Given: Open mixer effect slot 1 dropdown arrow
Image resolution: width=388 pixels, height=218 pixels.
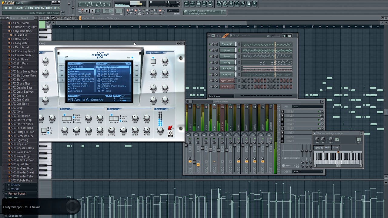Looking at the screenshot, I should pos(283,111).
